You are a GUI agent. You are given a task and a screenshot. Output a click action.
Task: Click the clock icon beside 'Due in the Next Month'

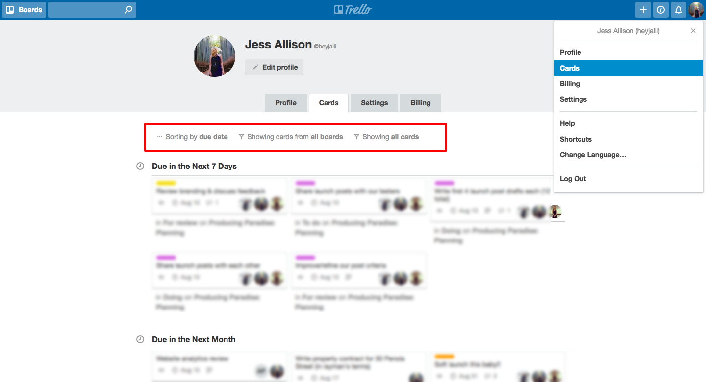pos(140,339)
